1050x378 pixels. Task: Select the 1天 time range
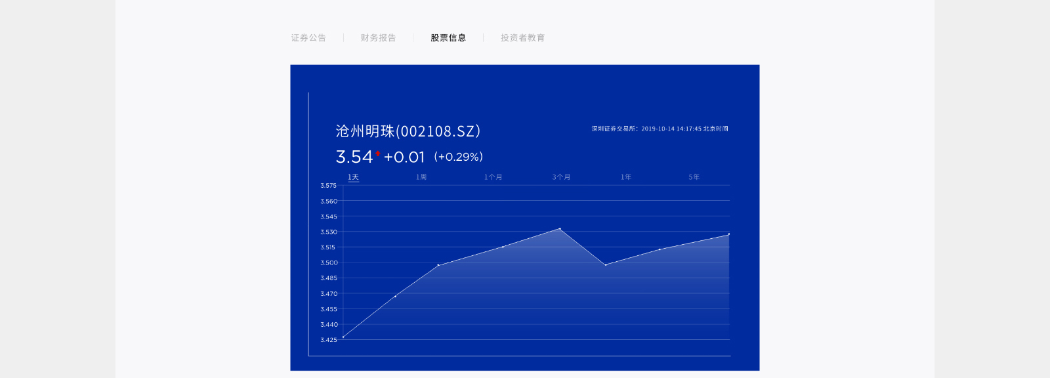tap(353, 177)
